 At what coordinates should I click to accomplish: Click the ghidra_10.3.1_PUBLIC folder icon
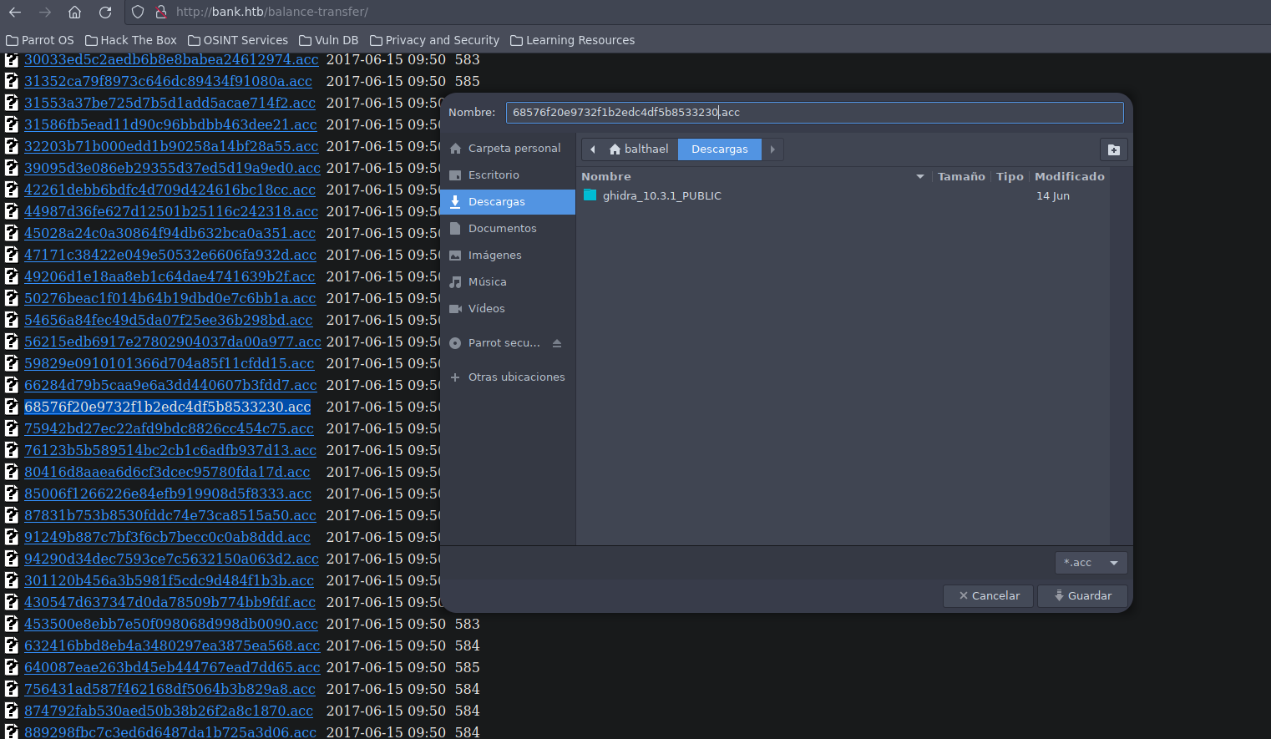click(x=590, y=195)
